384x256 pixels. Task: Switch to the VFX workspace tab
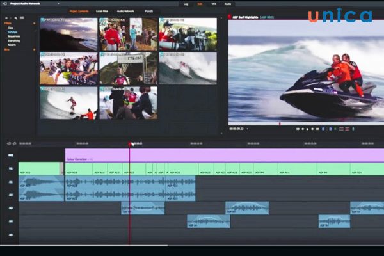tap(214, 4)
